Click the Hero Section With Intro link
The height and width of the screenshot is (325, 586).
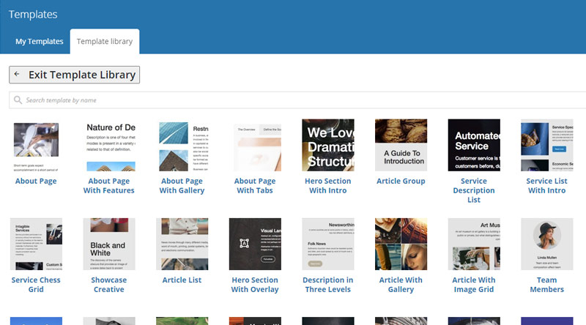pyautogui.click(x=327, y=186)
